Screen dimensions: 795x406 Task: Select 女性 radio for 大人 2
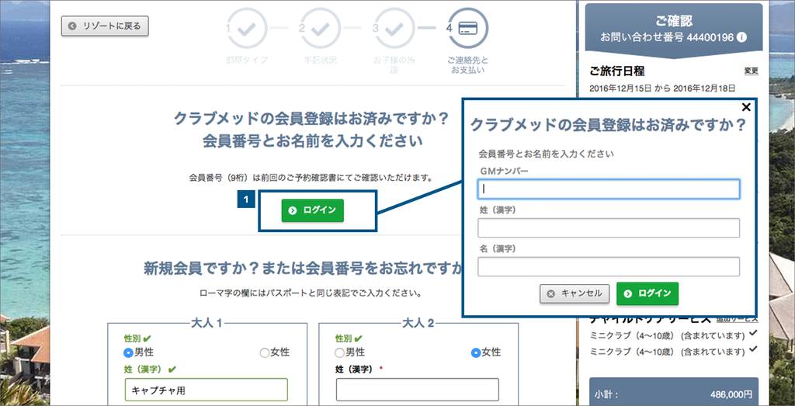click(475, 352)
